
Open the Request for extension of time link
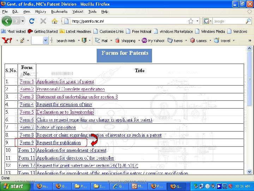click(64, 104)
